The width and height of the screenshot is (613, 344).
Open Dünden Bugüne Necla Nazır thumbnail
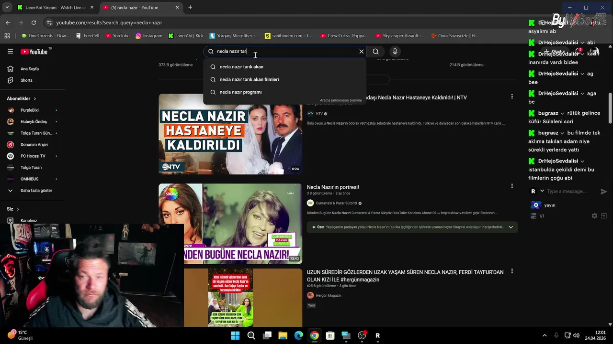(x=230, y=224)
